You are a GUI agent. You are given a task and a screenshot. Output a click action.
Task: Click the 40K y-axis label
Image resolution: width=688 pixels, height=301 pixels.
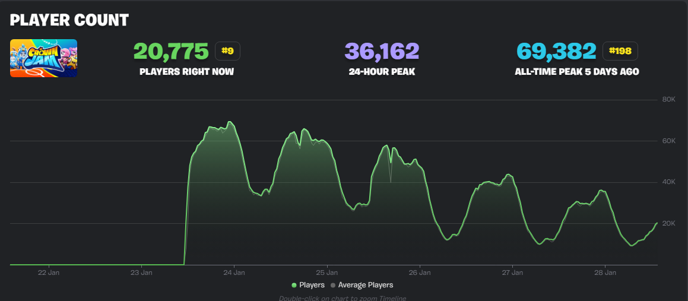(x=668, y=182)
